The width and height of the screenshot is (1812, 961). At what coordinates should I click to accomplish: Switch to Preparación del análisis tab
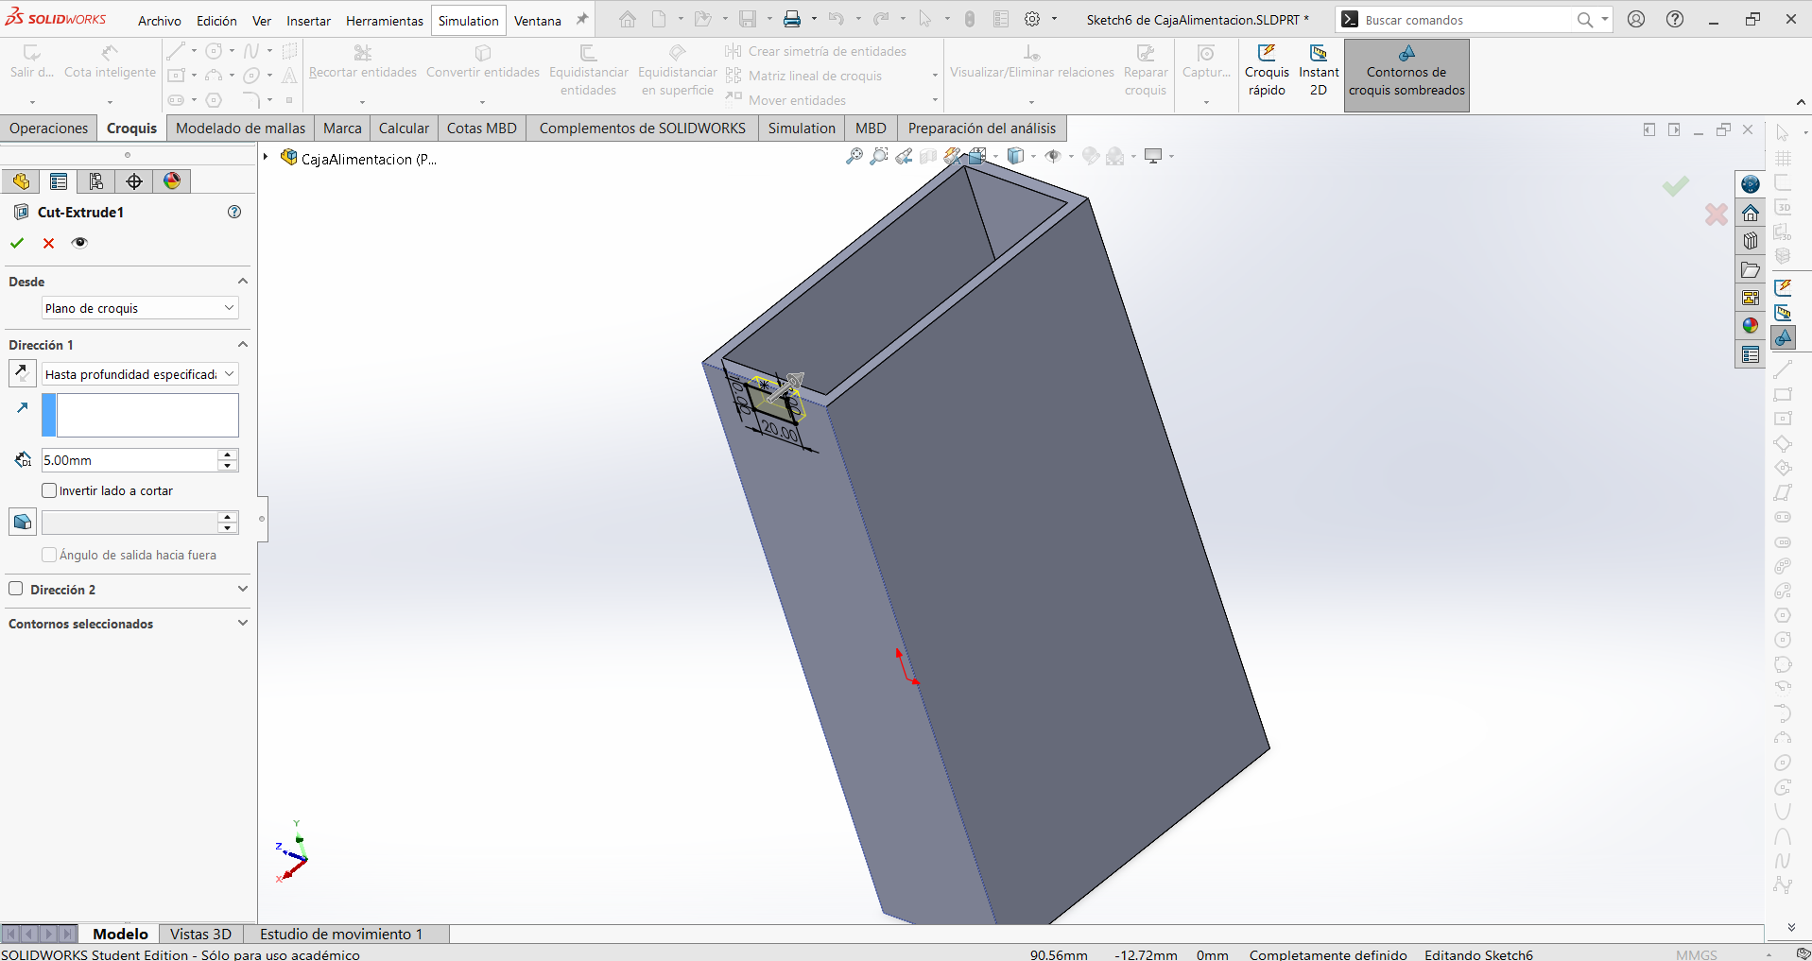click(x=982, y=129)
